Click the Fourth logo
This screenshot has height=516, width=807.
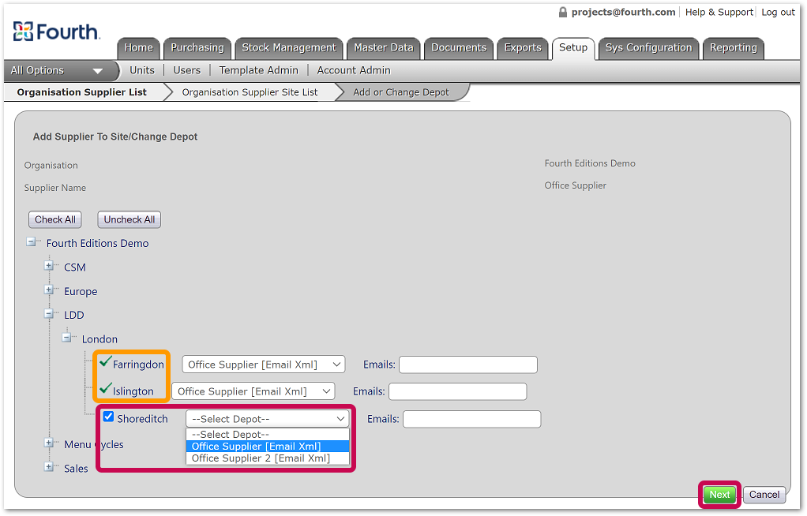tap(56, 32)
